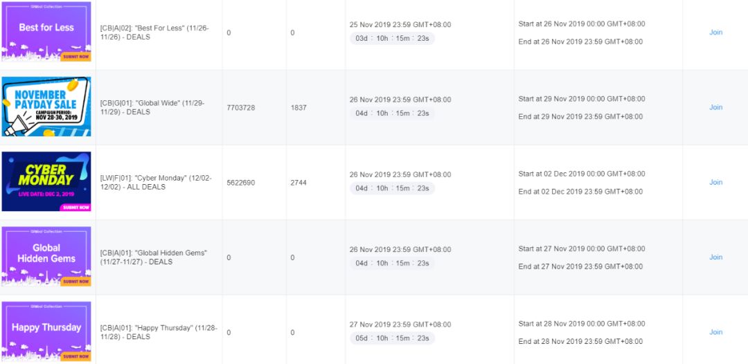Open the Best for Less banner thumbnail
The height and width of the screenshot is (364, 748).
pyautogui.click(x=46, y=32)
